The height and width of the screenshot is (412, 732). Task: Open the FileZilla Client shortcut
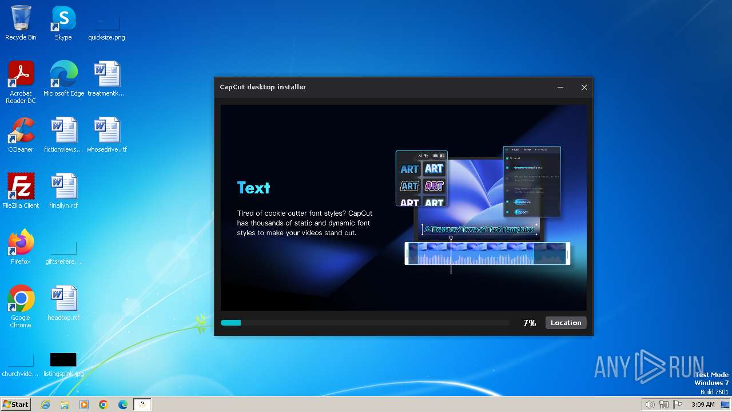click(21, 191)
